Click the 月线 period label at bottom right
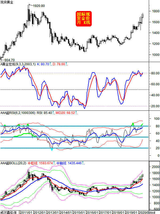The image size is (160, 214). coord(152,212)
